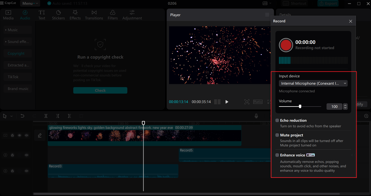
Task: Adjust volume using the stepper arrows
Action: 345,107
